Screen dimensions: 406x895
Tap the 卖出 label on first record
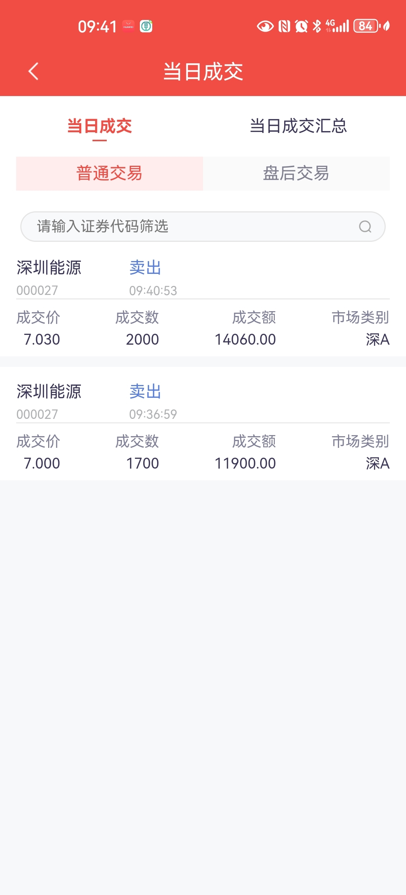pyautogui.click(x=145, y=268)
